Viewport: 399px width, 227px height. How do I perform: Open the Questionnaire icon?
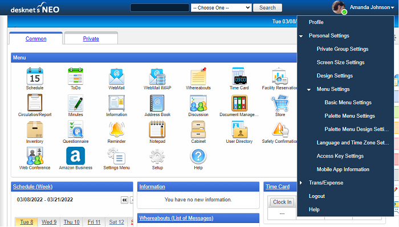tap(76, 129)
